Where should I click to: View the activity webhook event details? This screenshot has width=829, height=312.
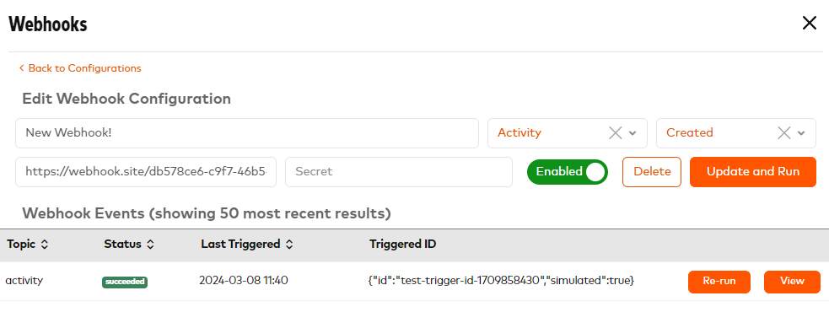pyautogui.click(x=792, y=282)
